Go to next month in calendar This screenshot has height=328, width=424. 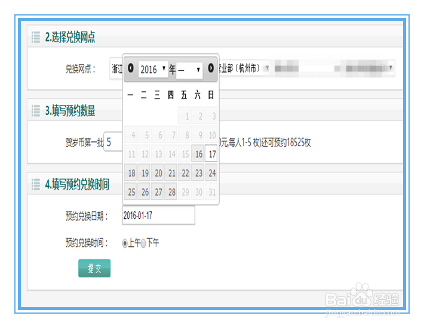point(211,68)
